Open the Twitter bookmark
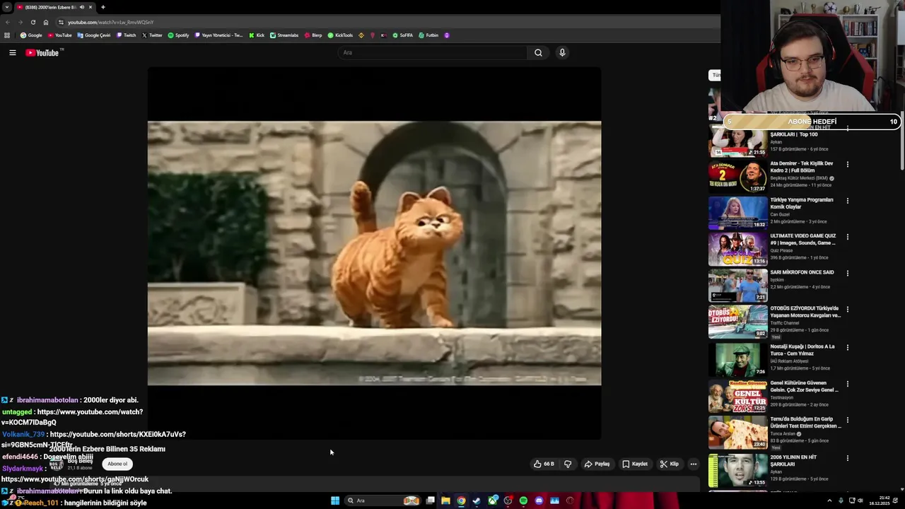 pyautogui.click(x=152, y=35)
